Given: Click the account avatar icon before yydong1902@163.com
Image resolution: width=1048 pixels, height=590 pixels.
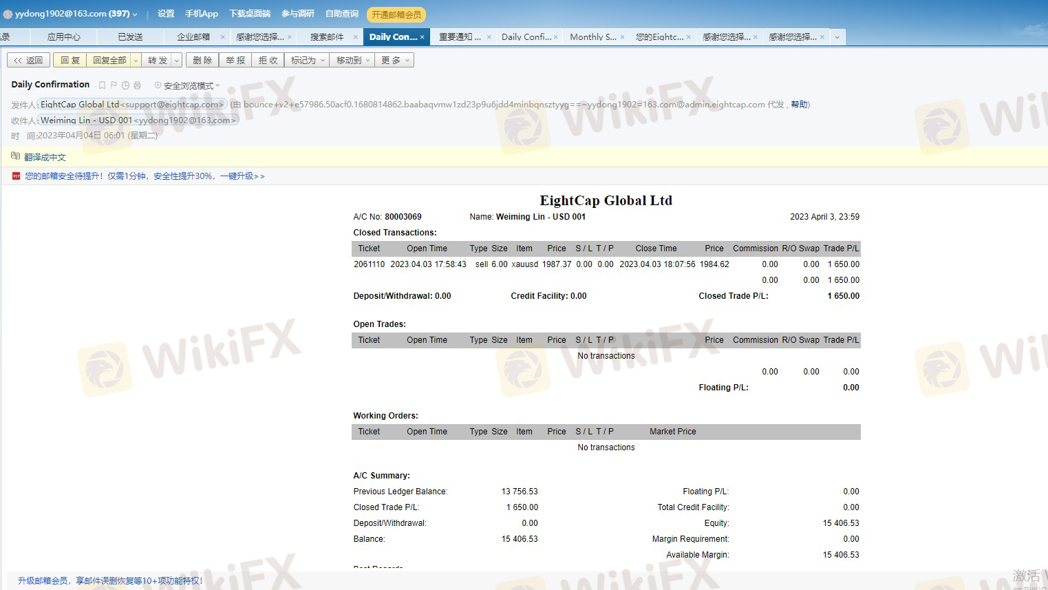Looking at the screenshot, I should [x=8, y=14].
